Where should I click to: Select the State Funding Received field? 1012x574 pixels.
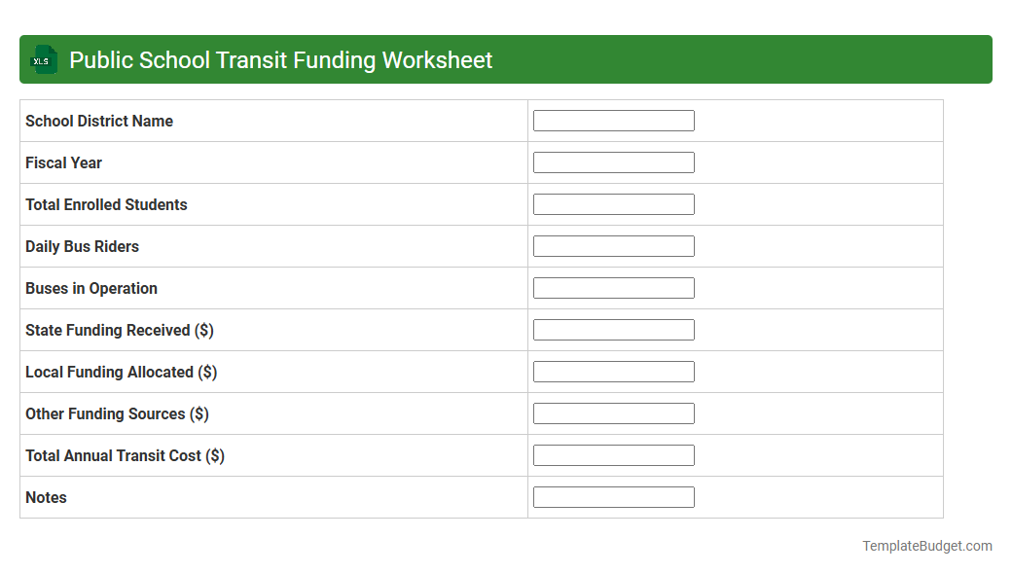point(613,329)
